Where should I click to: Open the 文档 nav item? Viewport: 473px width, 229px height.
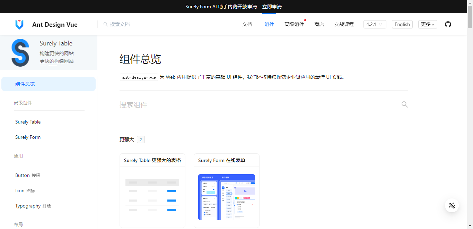(x=247, y=24)
